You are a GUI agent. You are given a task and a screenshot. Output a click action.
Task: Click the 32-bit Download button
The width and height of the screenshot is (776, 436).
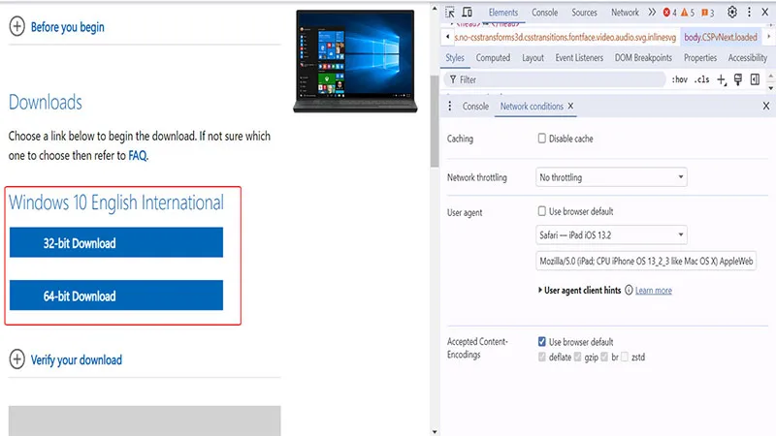point(116,242)
